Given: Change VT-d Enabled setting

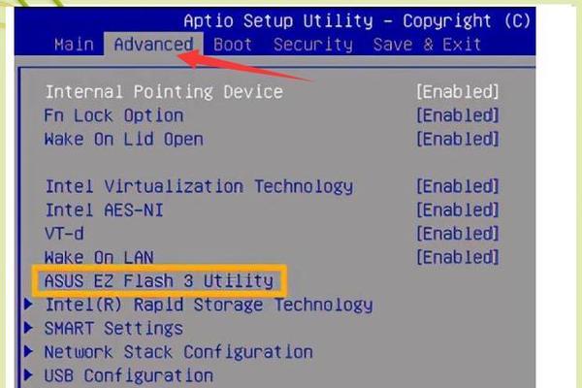Looking at the screenshot, I should tap(457, 234).
